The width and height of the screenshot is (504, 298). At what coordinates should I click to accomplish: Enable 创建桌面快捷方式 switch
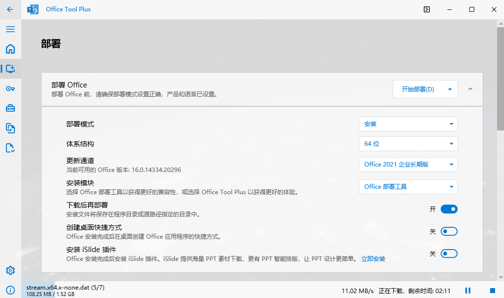449,231
